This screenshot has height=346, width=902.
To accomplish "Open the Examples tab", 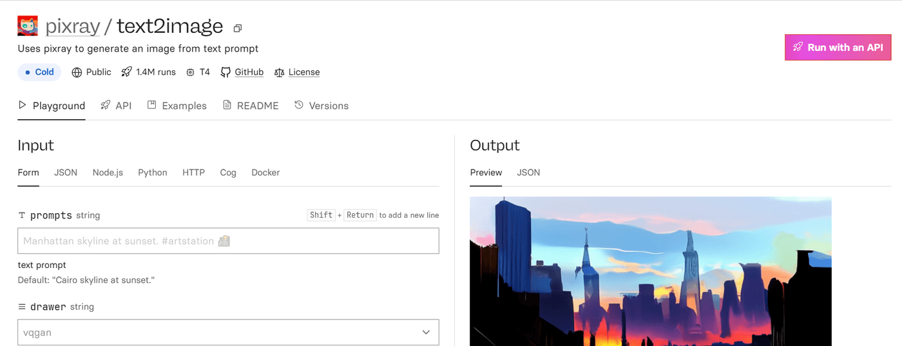I will pos(177,106).
